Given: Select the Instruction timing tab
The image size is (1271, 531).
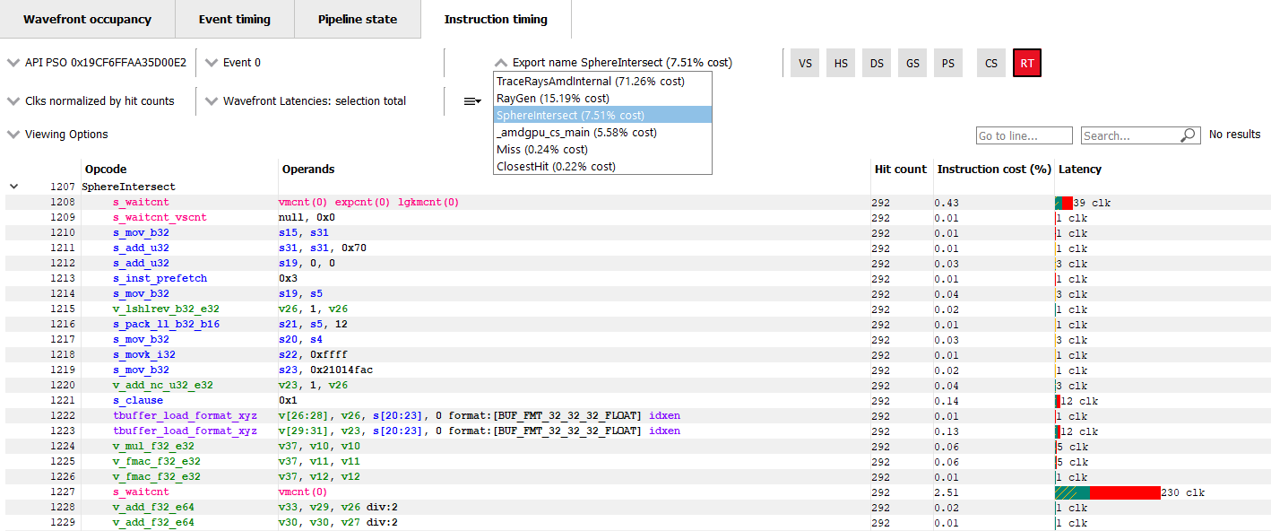Looking at the screenshot, I should (496, 19).
